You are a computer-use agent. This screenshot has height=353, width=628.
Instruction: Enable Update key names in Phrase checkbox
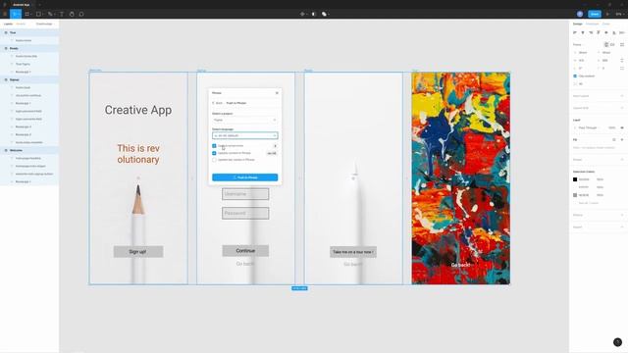(x=214, y=160)
